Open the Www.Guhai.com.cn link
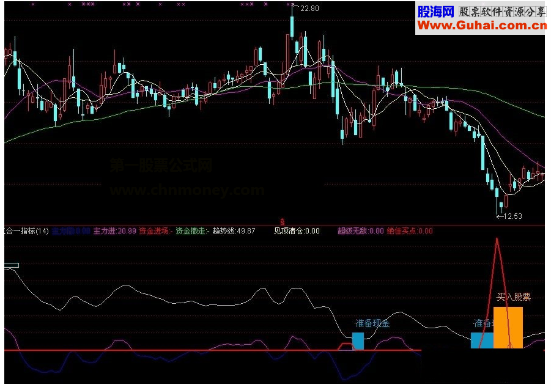This screenshot has width=551, height=390. click(482, 25)
